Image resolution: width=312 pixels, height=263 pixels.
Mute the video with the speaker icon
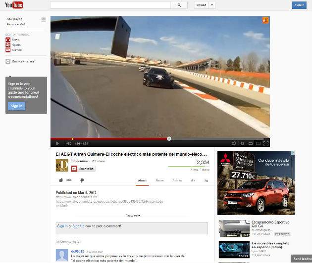(68, 143)
